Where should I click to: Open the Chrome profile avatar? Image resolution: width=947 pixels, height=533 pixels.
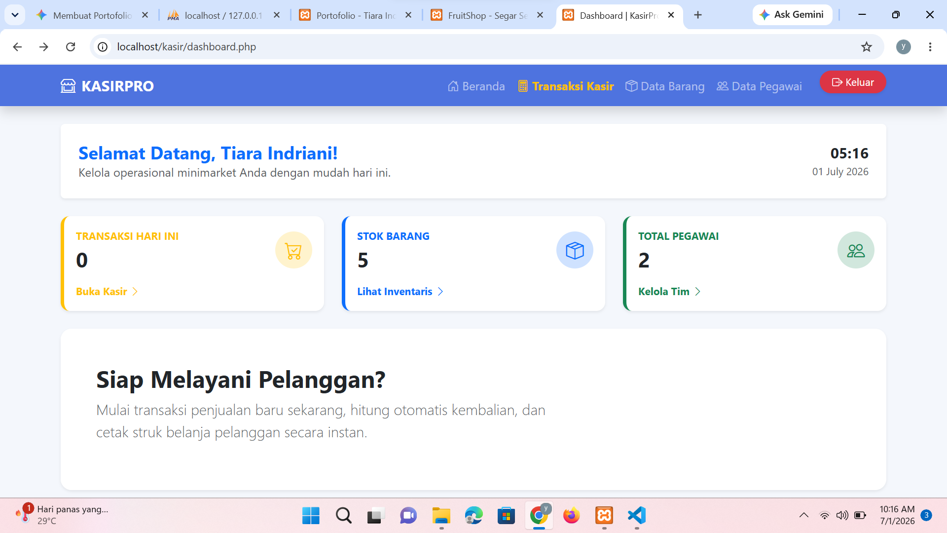904,47
